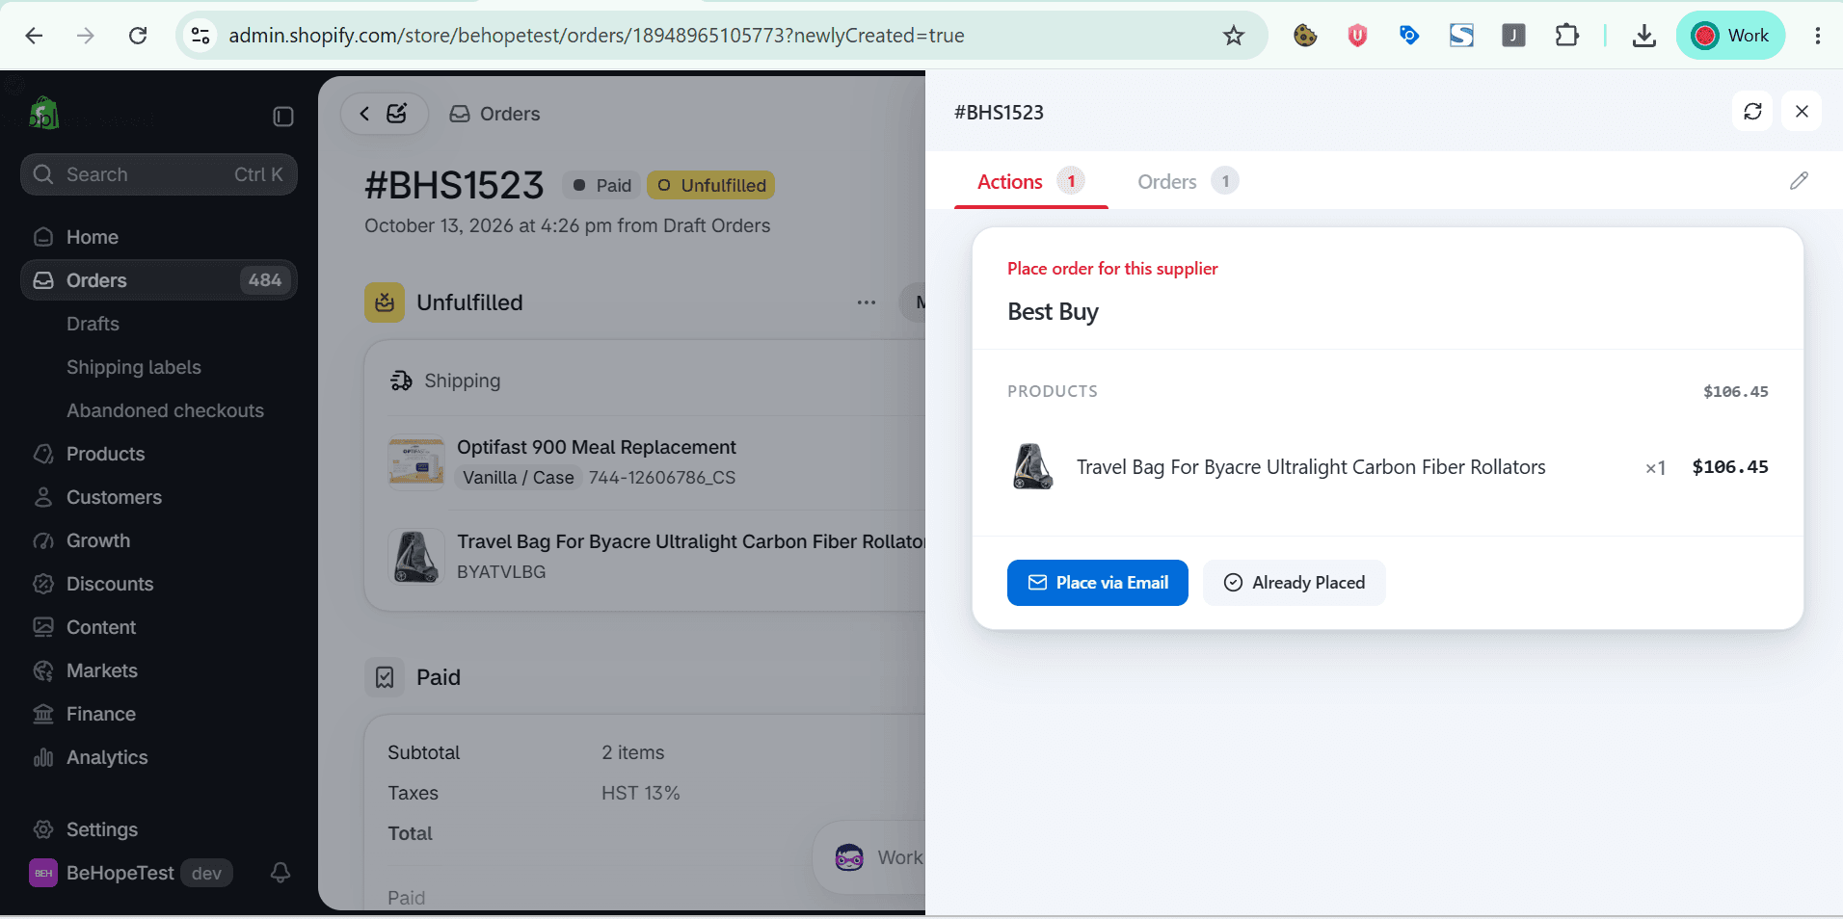Open the browser extensions puzzle icon
This screenshot has width=1843, height=919.
click(x=1567, y=36)
